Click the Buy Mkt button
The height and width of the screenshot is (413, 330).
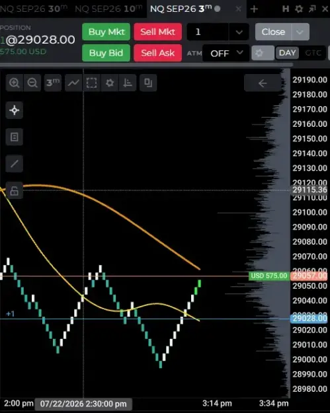tap(106, 32)
